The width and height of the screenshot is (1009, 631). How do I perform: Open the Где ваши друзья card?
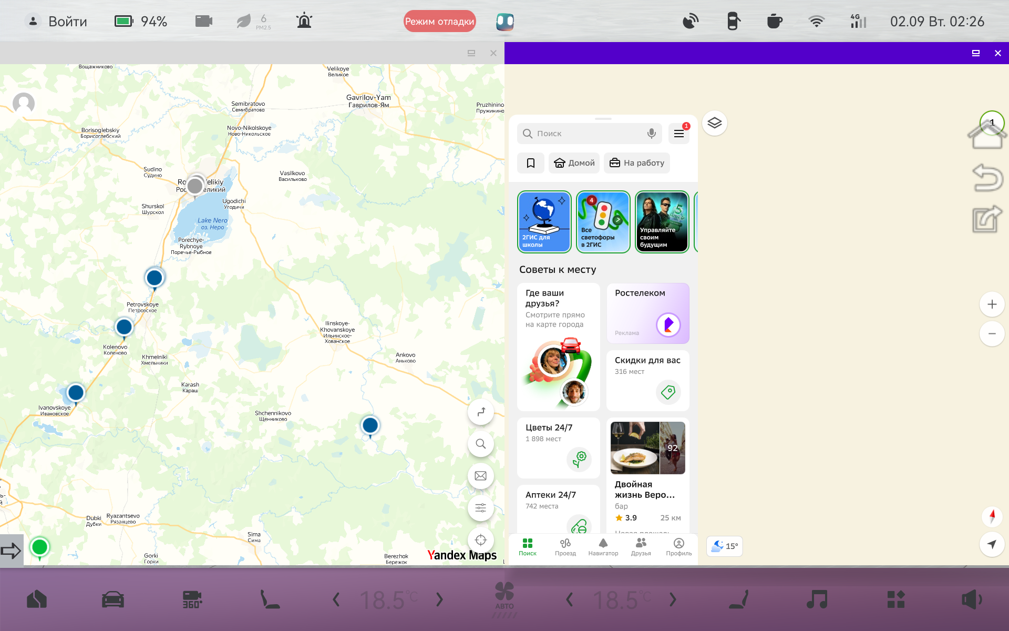pyautogui.click(x=559, y=347)
